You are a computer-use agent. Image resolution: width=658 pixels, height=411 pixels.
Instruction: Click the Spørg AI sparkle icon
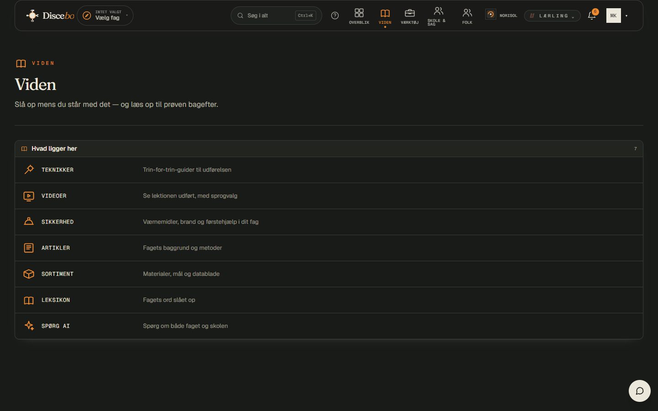(29, 326)
